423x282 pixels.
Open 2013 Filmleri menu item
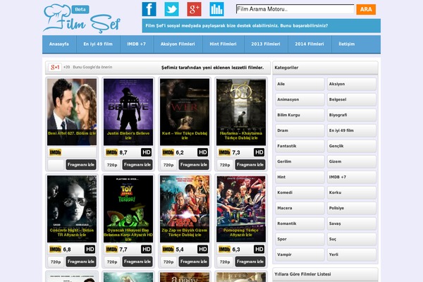(266, 44)
